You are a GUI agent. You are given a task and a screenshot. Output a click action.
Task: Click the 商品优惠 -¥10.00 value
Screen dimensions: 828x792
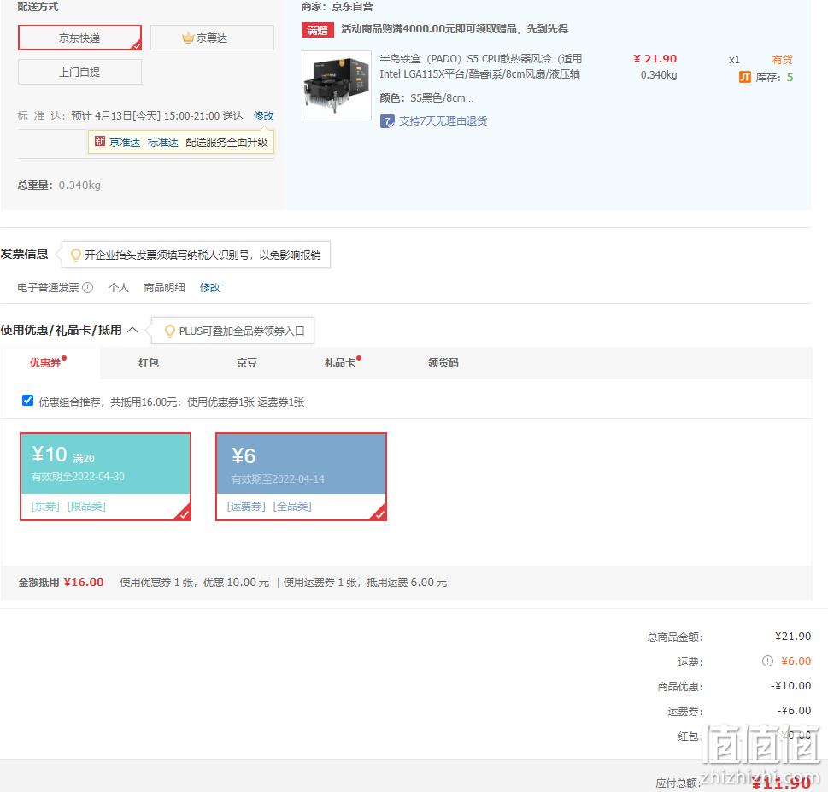pyautogui.click(x=790, y=686)
